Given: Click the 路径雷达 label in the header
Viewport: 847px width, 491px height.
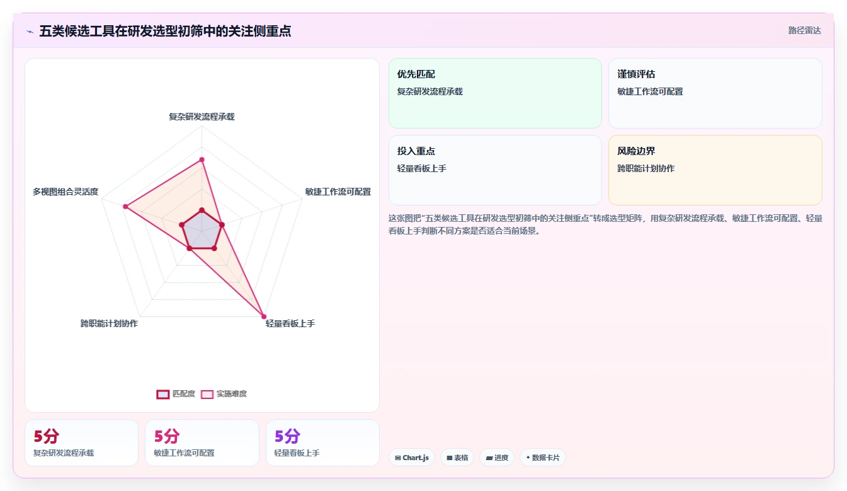Looking at the screenshot, I should click(x=804, y=30).
